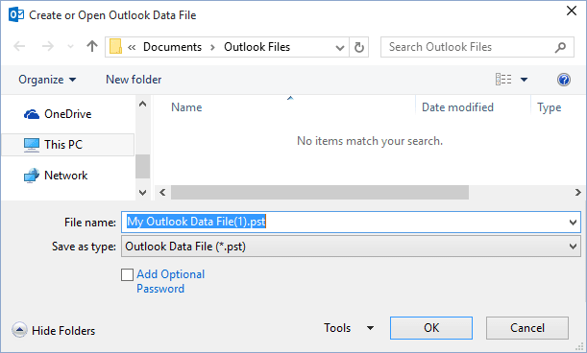Select Documents in the address path

tap(172, 47)
